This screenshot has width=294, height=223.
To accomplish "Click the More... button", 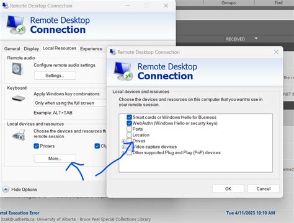I will [x=55, y=159].
